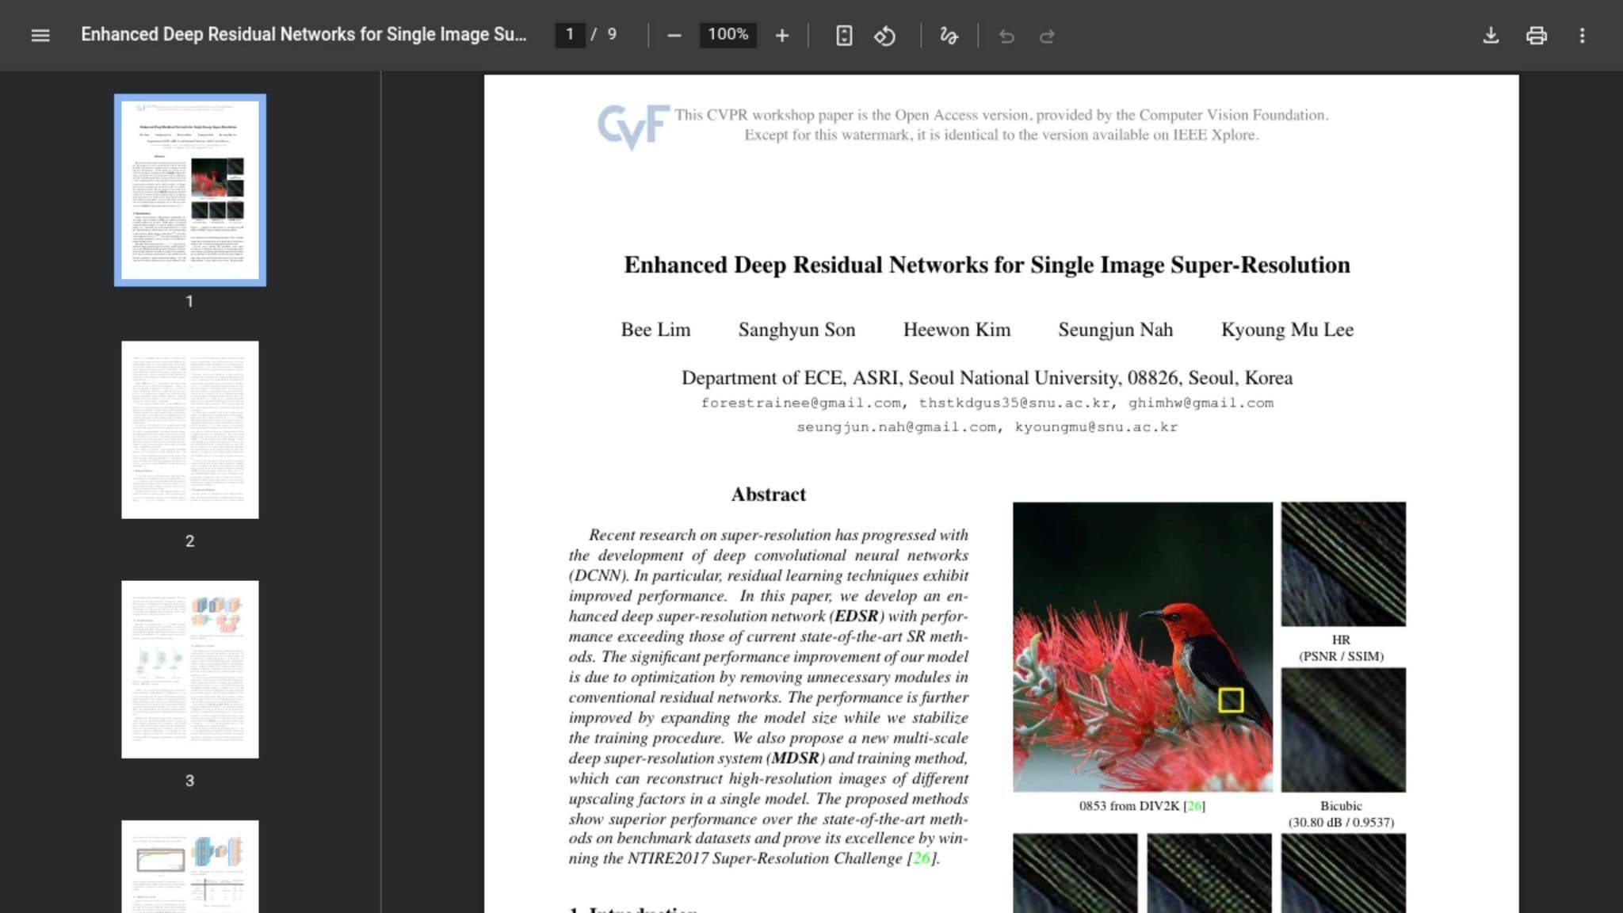Click the email kyoungmu@snu.ac.kr
1623x913 pixels.
(1096, 427)
